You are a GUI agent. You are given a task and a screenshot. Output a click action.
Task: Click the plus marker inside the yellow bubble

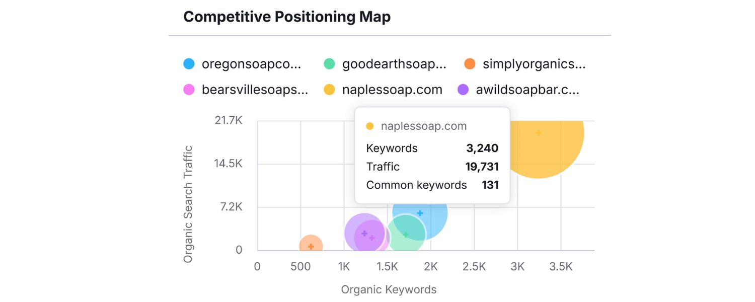(539, 133)
